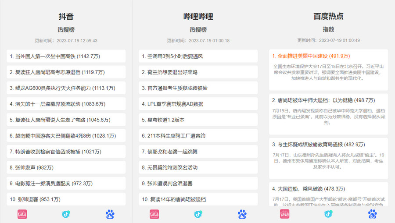Tap the Baidu paw icon under the 哔哩哔哩 panel
Viewport: 395px width, 223px height.
point(242,214)
